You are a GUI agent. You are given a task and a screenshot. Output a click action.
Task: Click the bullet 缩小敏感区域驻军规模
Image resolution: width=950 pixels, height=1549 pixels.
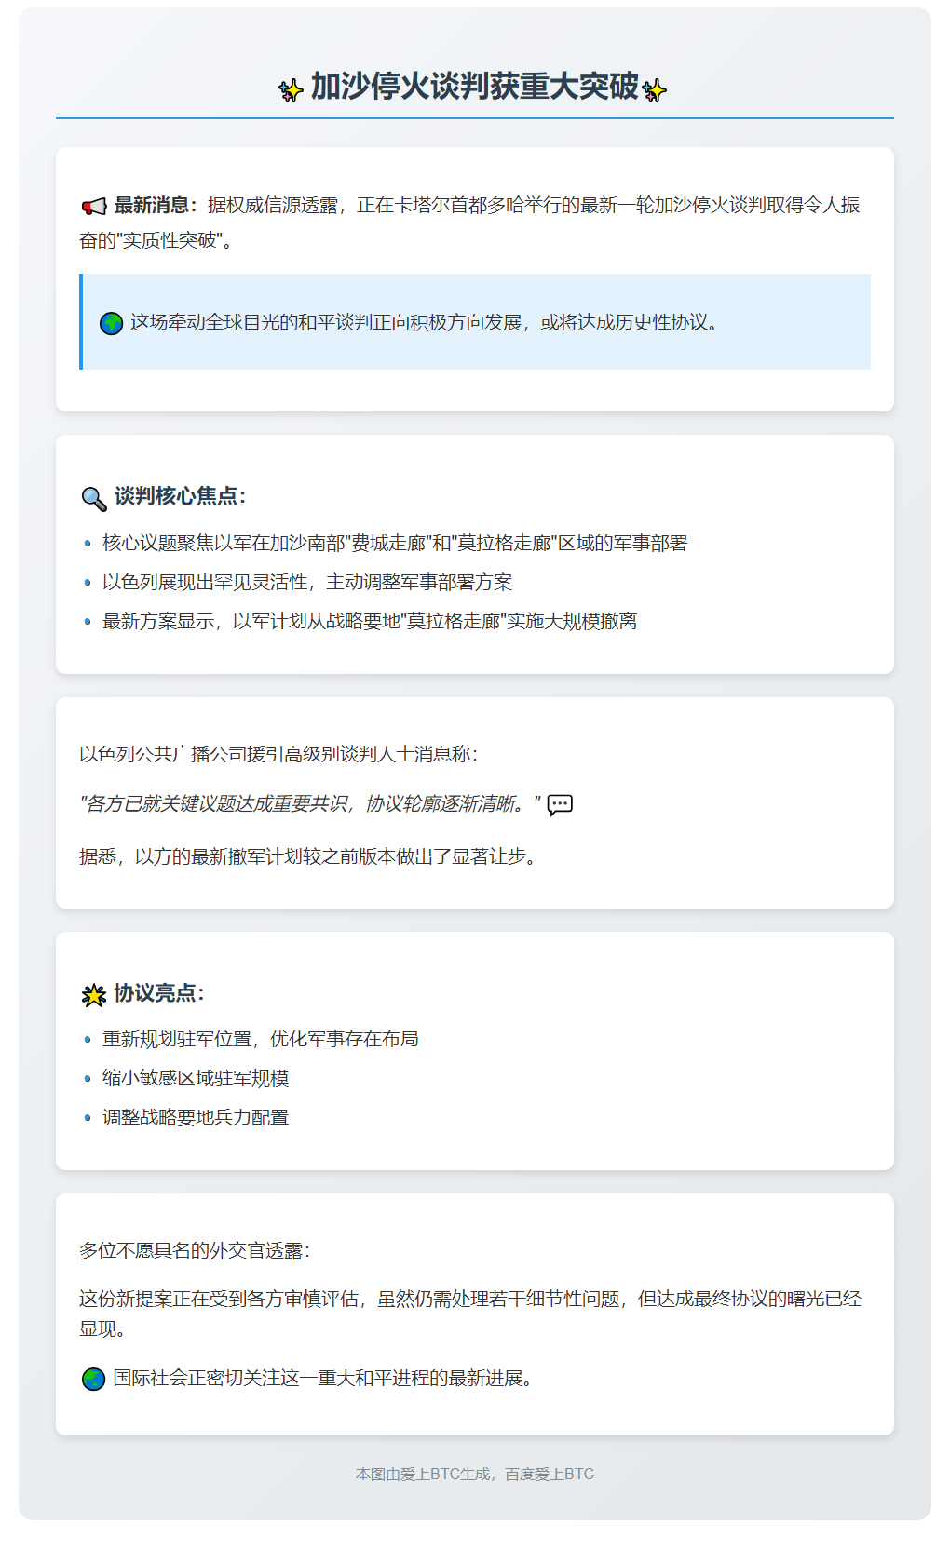(x=196, y=1078)
